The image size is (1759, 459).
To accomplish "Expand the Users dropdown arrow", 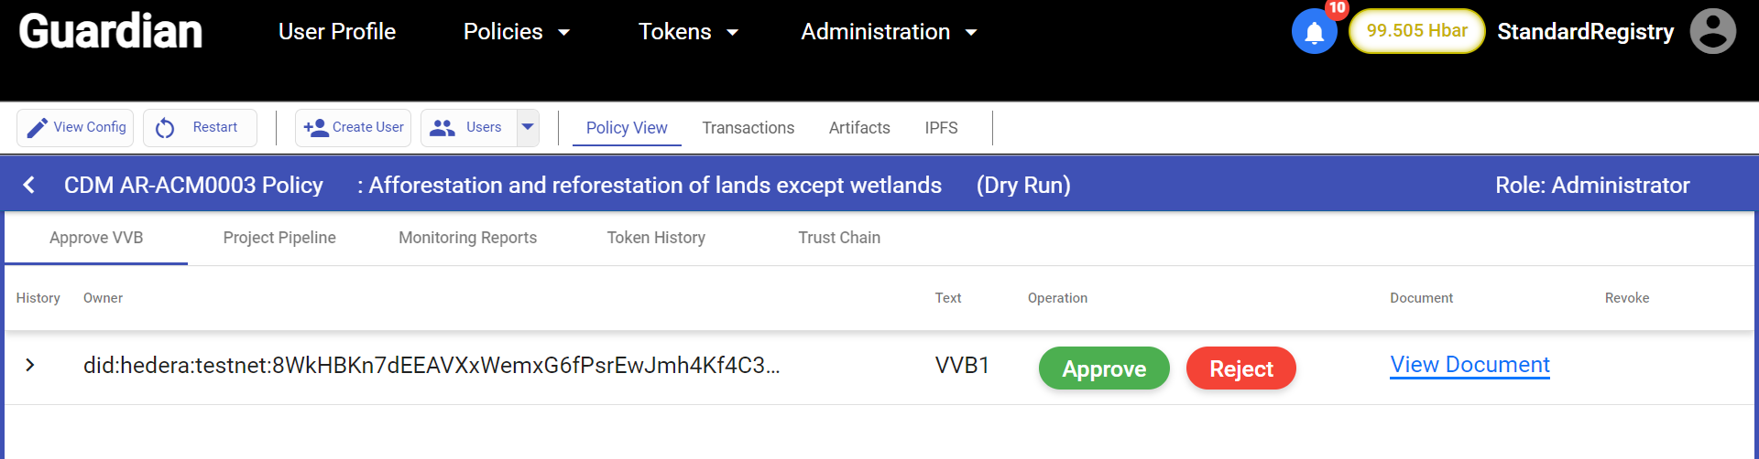I will (x=528, y=127).
